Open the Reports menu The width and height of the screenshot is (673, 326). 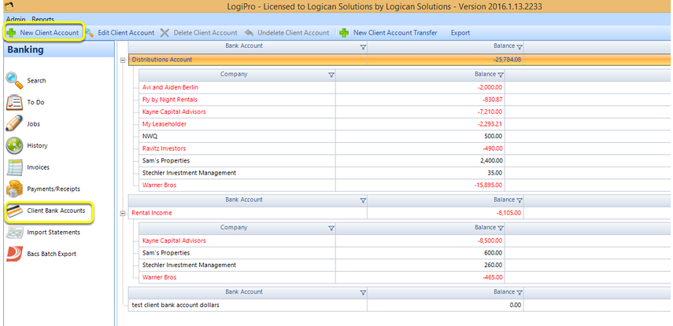coord(43,20)
